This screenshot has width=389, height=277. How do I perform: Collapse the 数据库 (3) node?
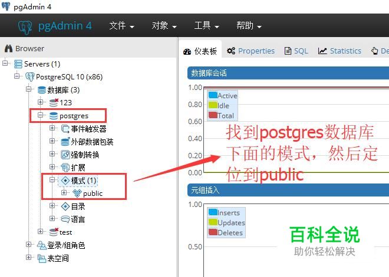pos(28,89)
